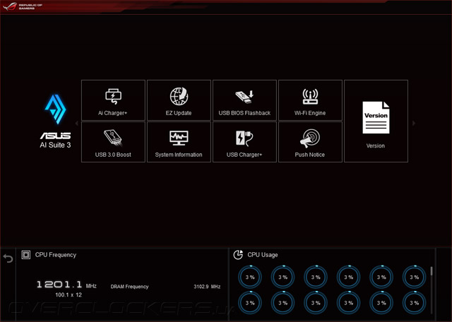Select USB 3.0 Boost tile
The height and width of the screenshot is (322, 452).
[113, 142]
